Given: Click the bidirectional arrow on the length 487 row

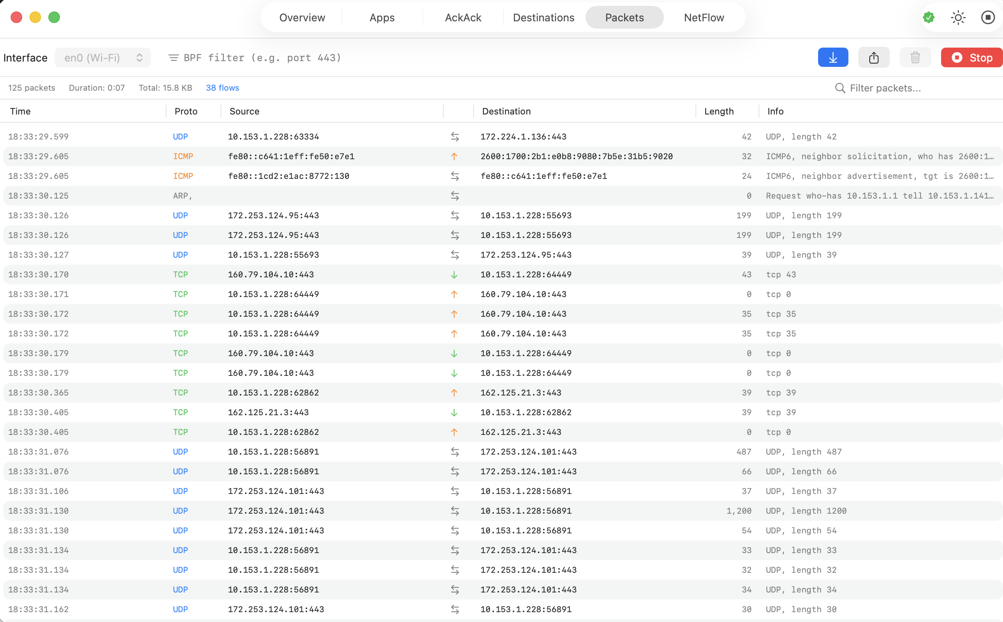Looking at the screenshot, I should (455, 452).
